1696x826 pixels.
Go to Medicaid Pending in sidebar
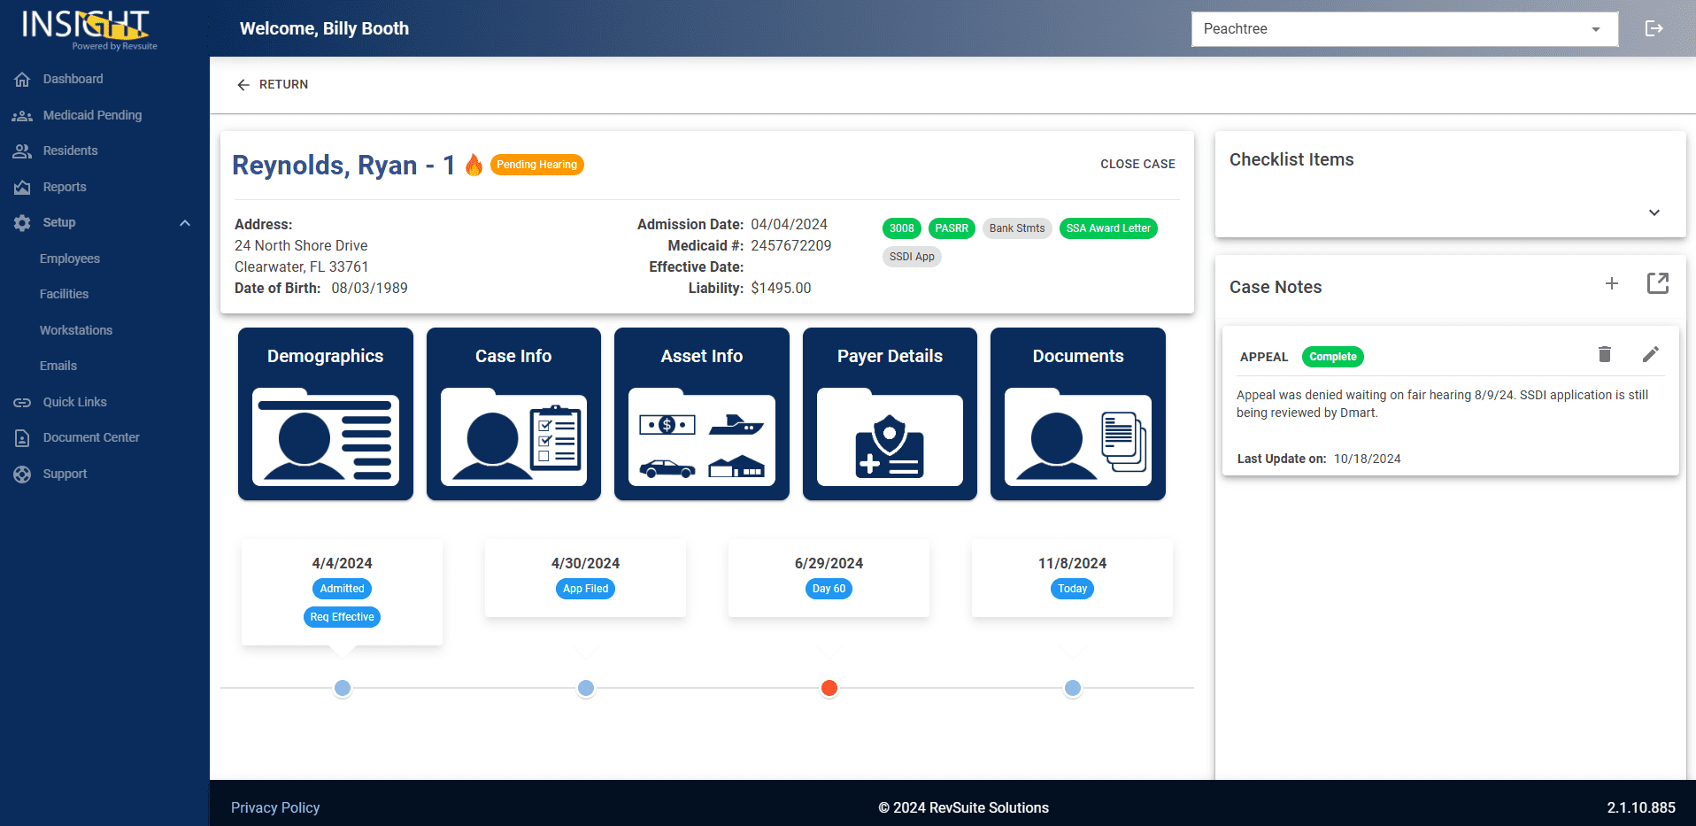click(92, 115)
